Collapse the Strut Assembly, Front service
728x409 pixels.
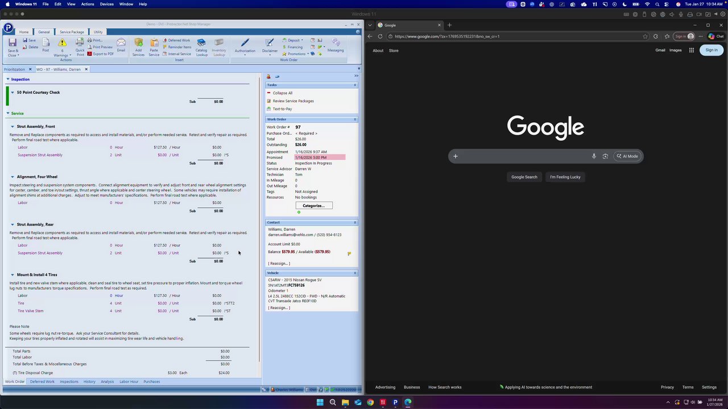coord(13,127)
